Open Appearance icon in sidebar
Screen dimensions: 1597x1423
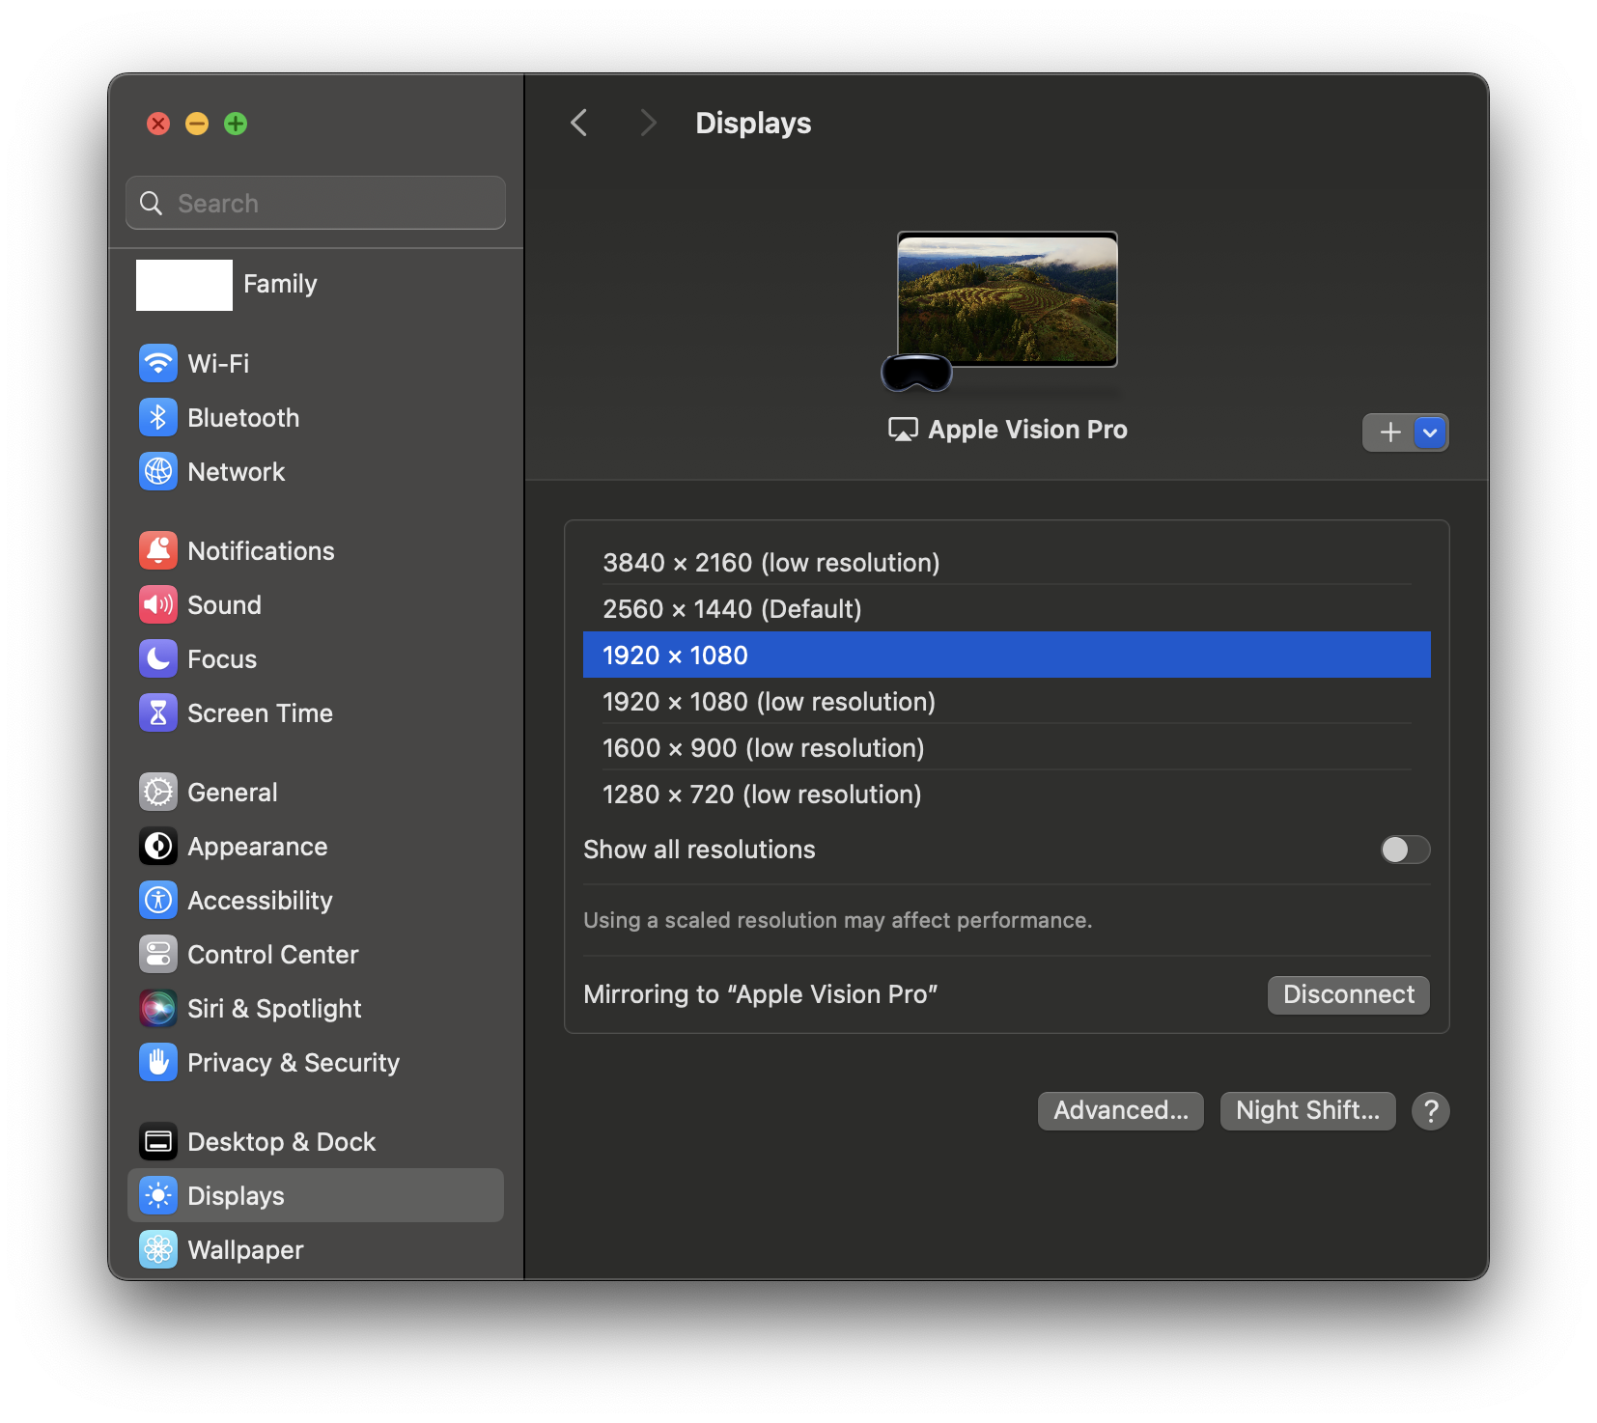click(158, 846)
